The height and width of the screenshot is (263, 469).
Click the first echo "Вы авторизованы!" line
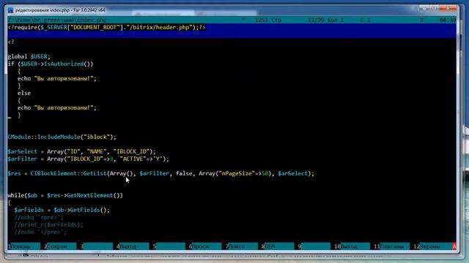57,78
